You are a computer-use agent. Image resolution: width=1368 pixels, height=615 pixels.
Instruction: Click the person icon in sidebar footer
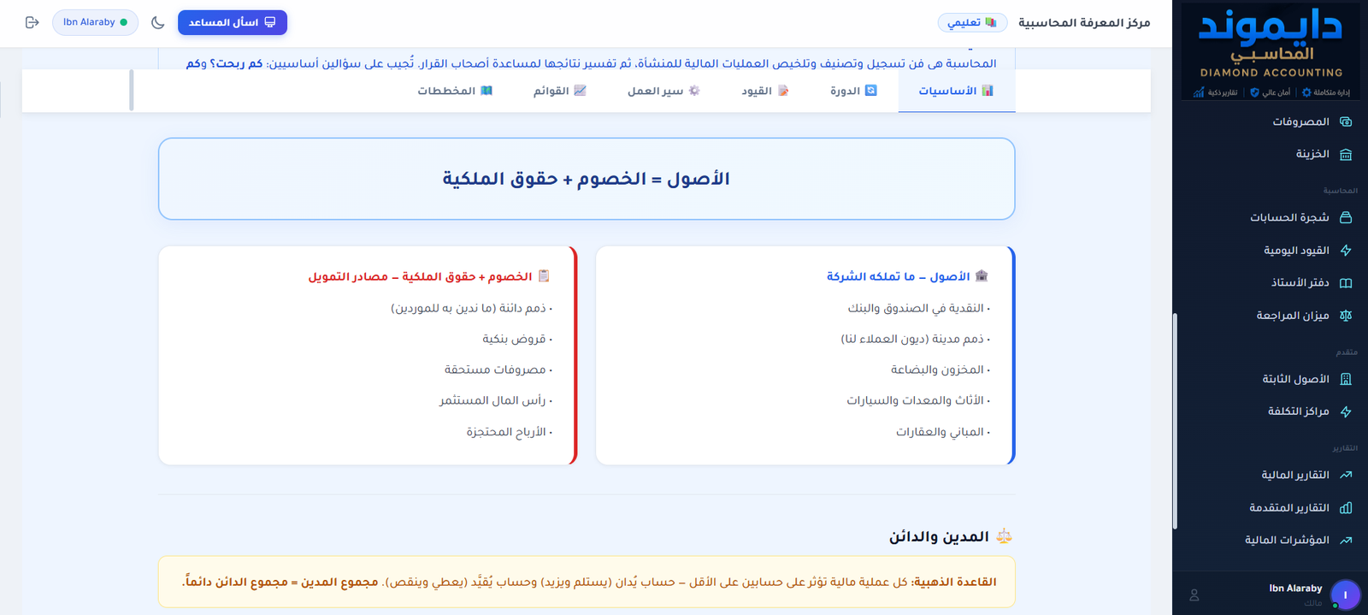coord(1194,594)
